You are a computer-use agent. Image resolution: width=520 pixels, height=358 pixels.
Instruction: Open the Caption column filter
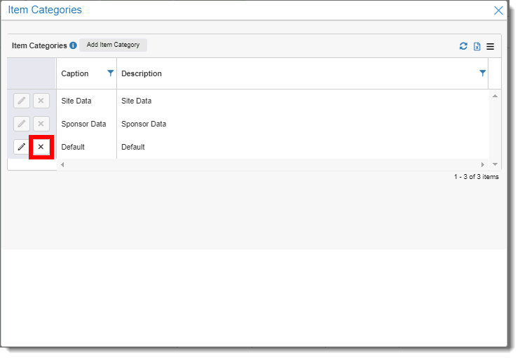point(111,73)
